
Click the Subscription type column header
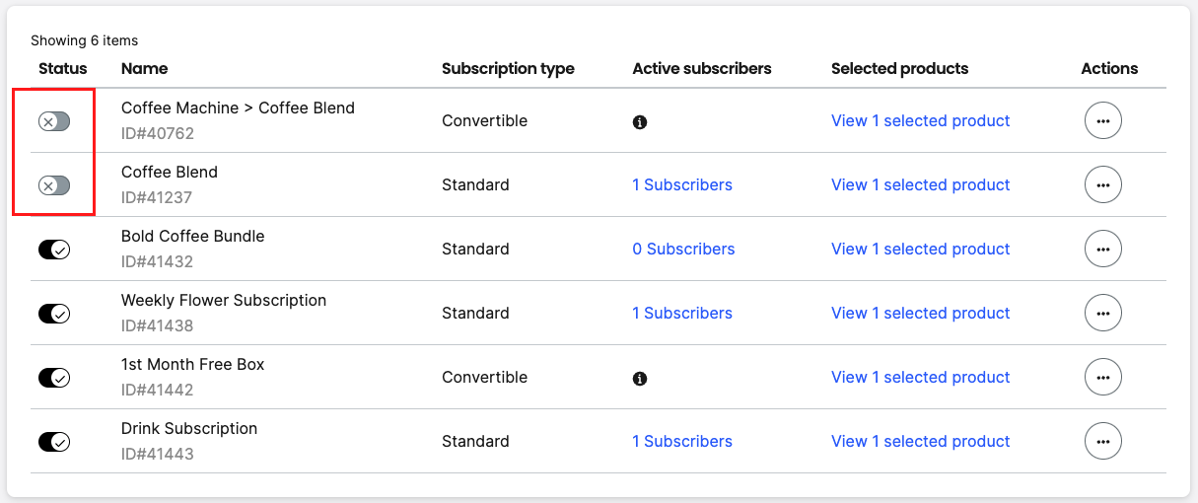[x=508, y=68]
